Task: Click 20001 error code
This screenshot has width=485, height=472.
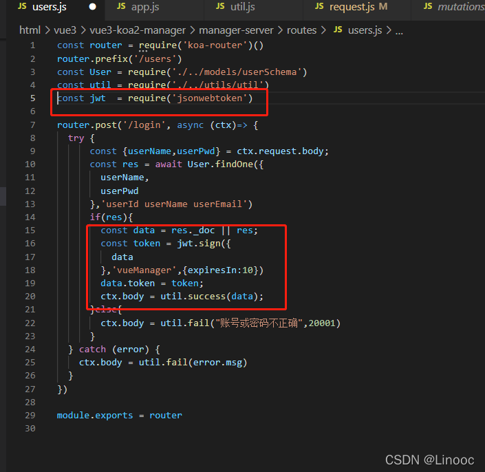Action: (x=322, y=323)
